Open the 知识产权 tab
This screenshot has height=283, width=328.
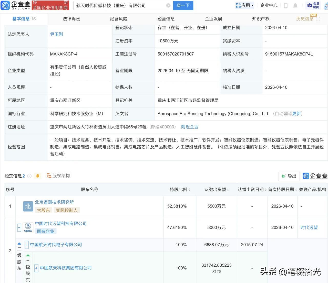(261, 18)
